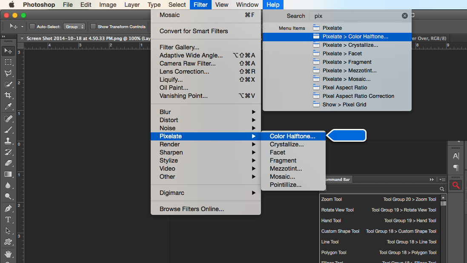Click the Move tool preset icon in options bar
Screen dimensions: 467x263
[x=13, y=26]
